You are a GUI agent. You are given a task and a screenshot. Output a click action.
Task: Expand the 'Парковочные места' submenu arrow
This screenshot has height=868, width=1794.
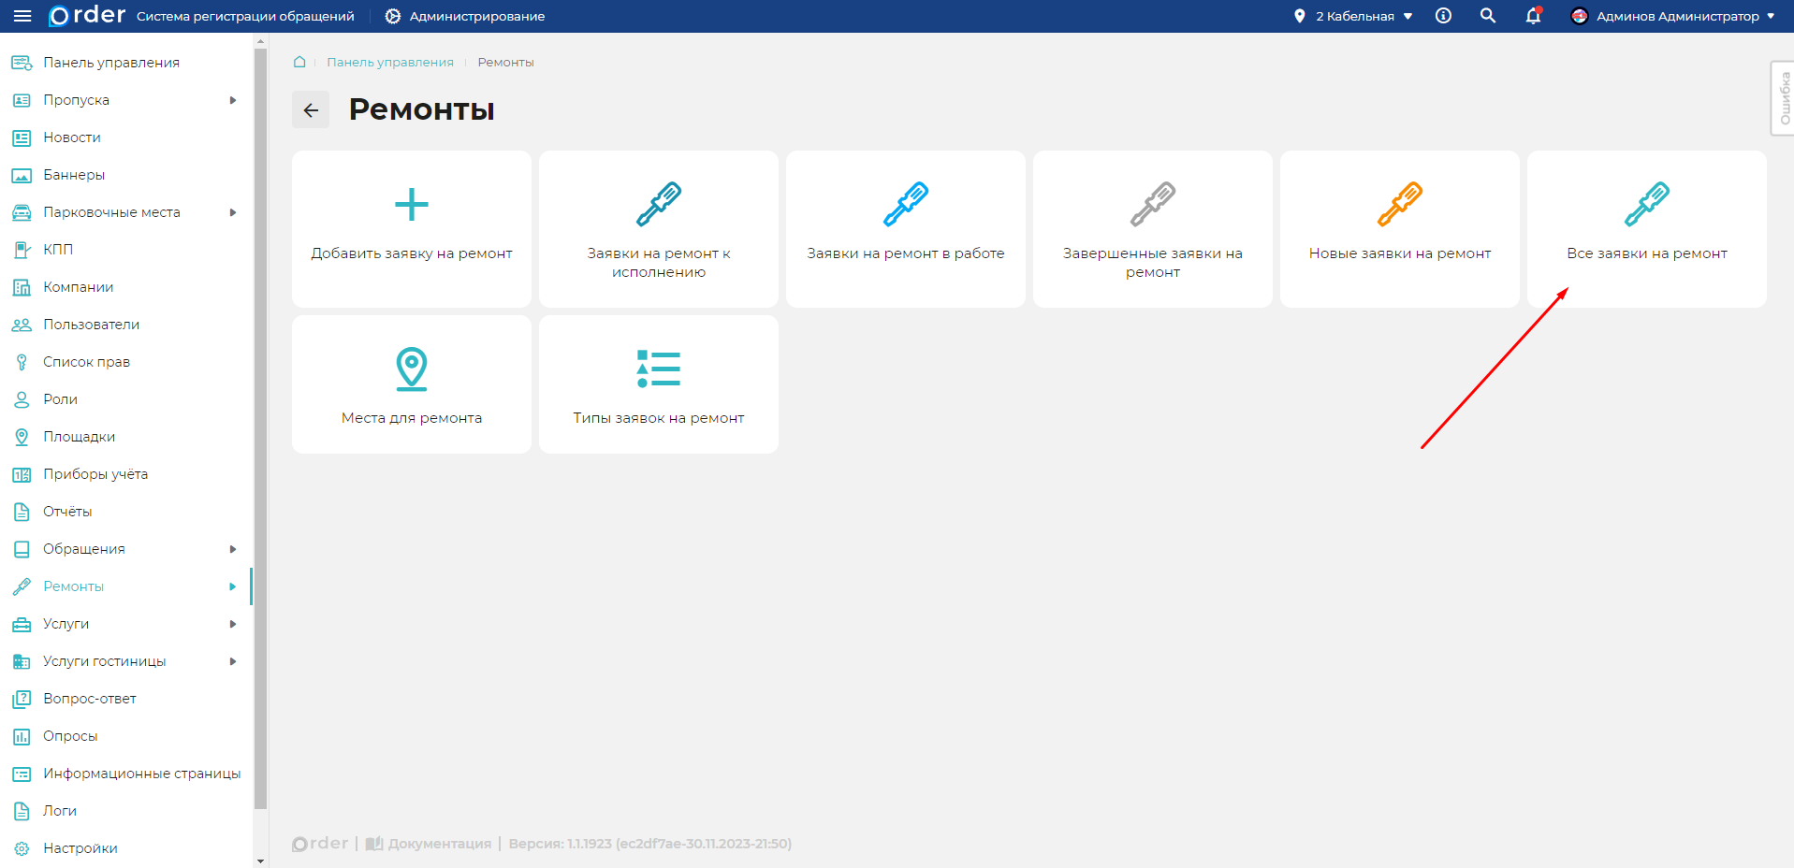point(233,212)
